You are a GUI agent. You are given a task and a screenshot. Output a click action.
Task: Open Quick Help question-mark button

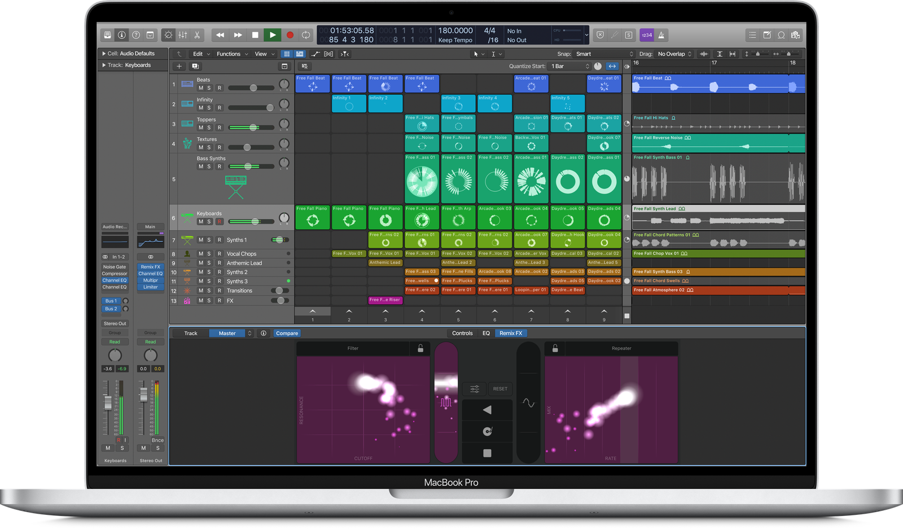click(x=135, y=35)
